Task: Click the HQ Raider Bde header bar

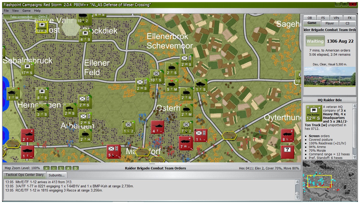Action: pos(330,100)
